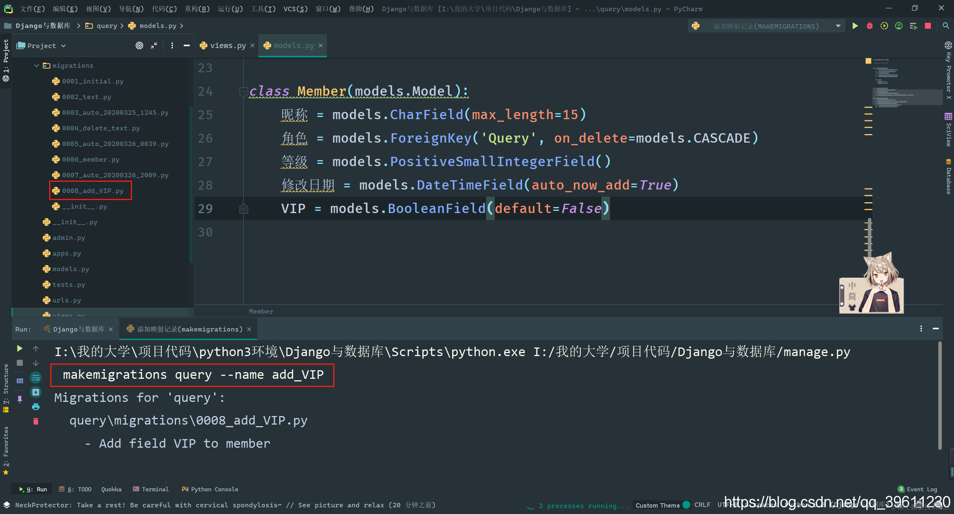This screenshot has width=954, height=514.
Task: Open the SciView side panel
Action: click(948, 130)
